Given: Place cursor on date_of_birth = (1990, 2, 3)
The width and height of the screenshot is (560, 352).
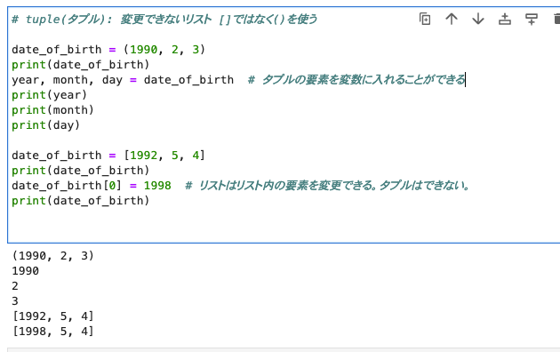Looking at the screenshot, I should coord(108,49).
